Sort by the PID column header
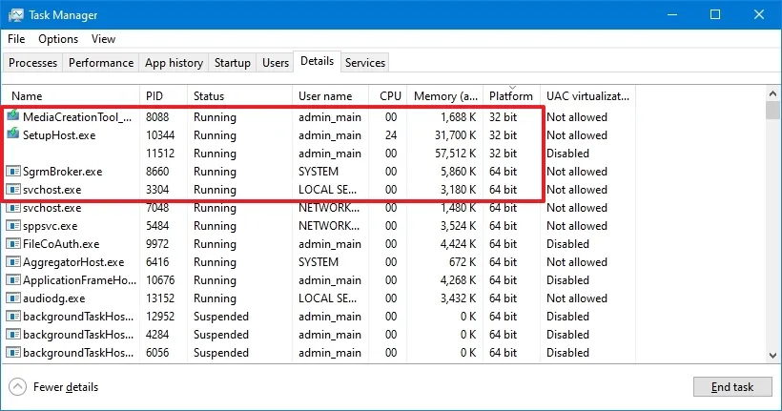 164,95
